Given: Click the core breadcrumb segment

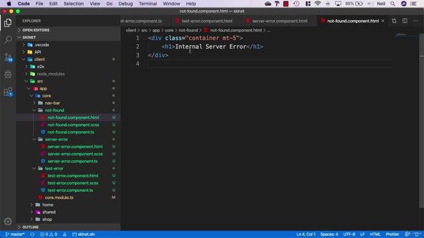Looking at the screenshot, I should point(169,30).
